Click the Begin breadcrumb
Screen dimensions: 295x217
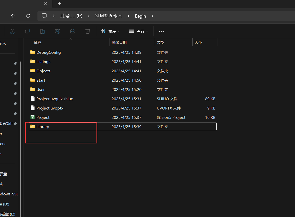tap(140, 16)
